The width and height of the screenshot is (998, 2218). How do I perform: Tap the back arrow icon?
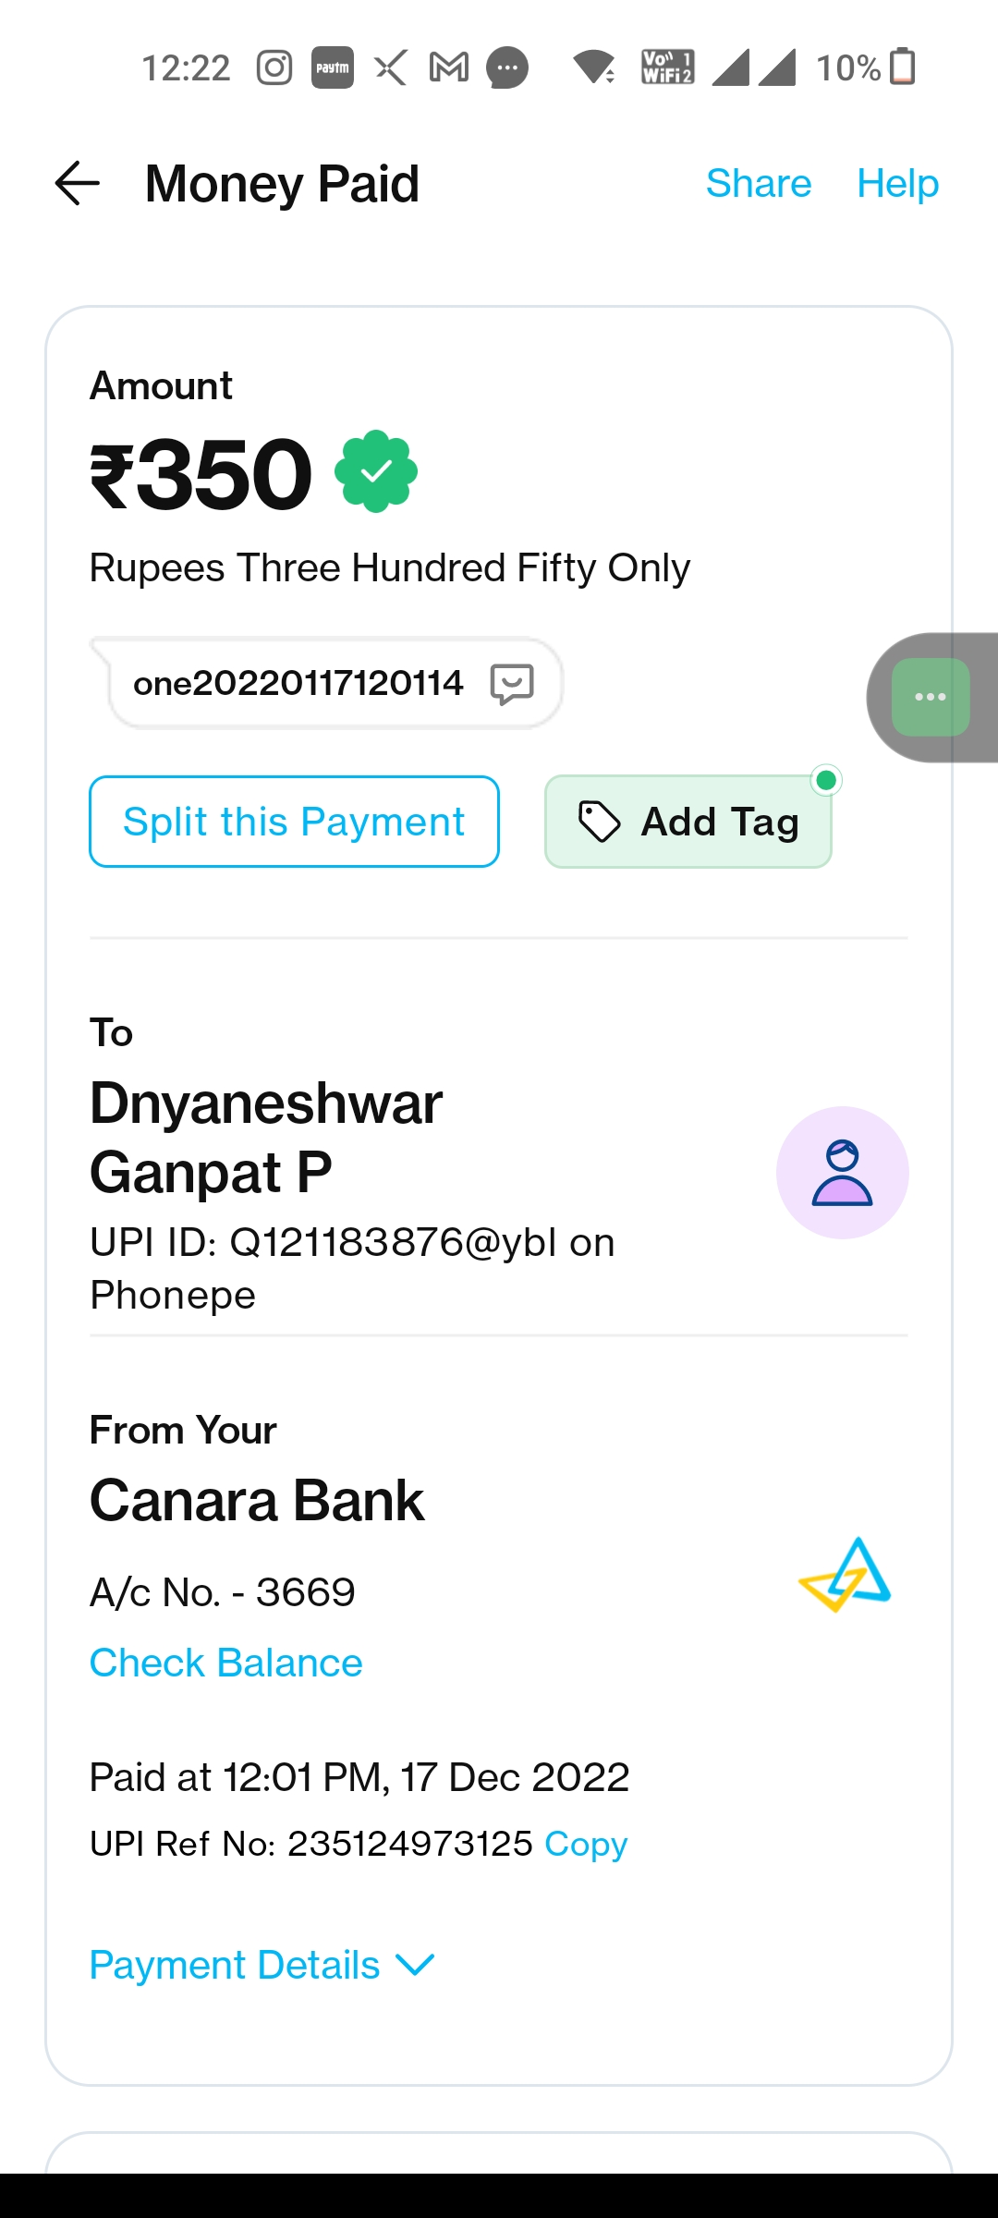pyautogui.click(x=78, y=183)
